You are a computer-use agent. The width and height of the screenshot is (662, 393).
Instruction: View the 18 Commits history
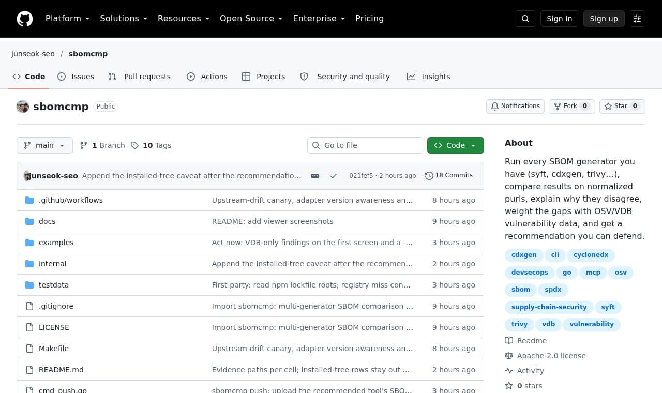tap(449, 175)
